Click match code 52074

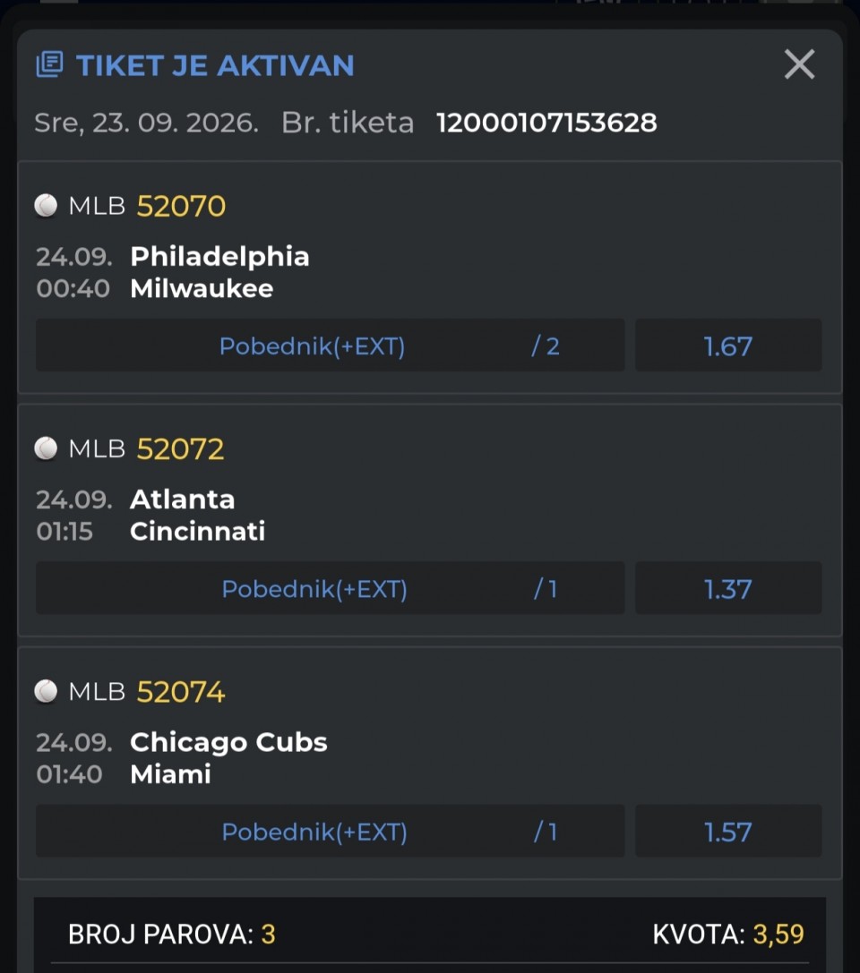click(x=181, y=691)
